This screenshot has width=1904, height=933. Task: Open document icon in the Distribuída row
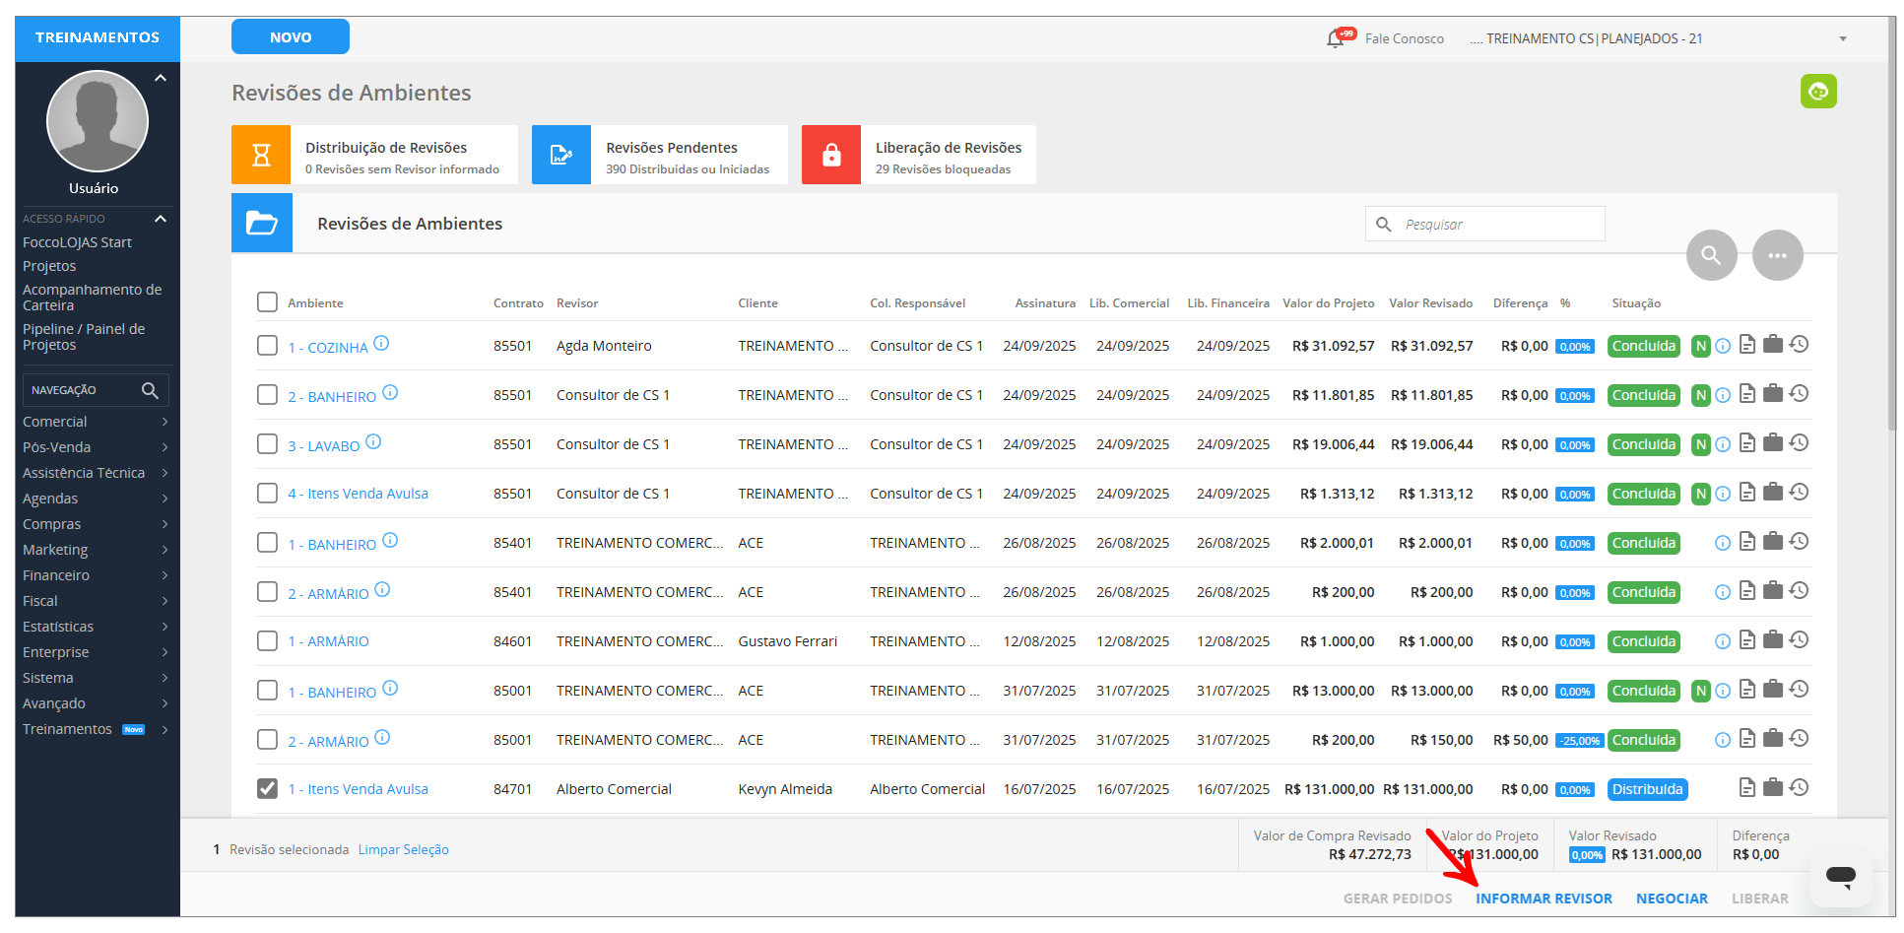(1746, 788)
